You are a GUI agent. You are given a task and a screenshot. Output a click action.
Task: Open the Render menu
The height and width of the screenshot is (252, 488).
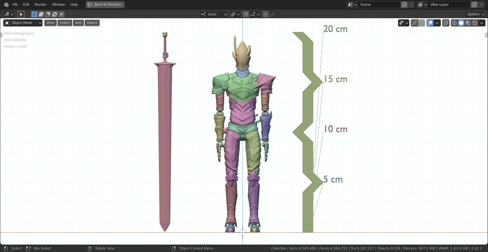click(x=40, y=4)
